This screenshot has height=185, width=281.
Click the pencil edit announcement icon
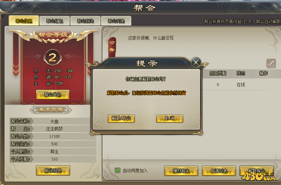coord(271,64)
